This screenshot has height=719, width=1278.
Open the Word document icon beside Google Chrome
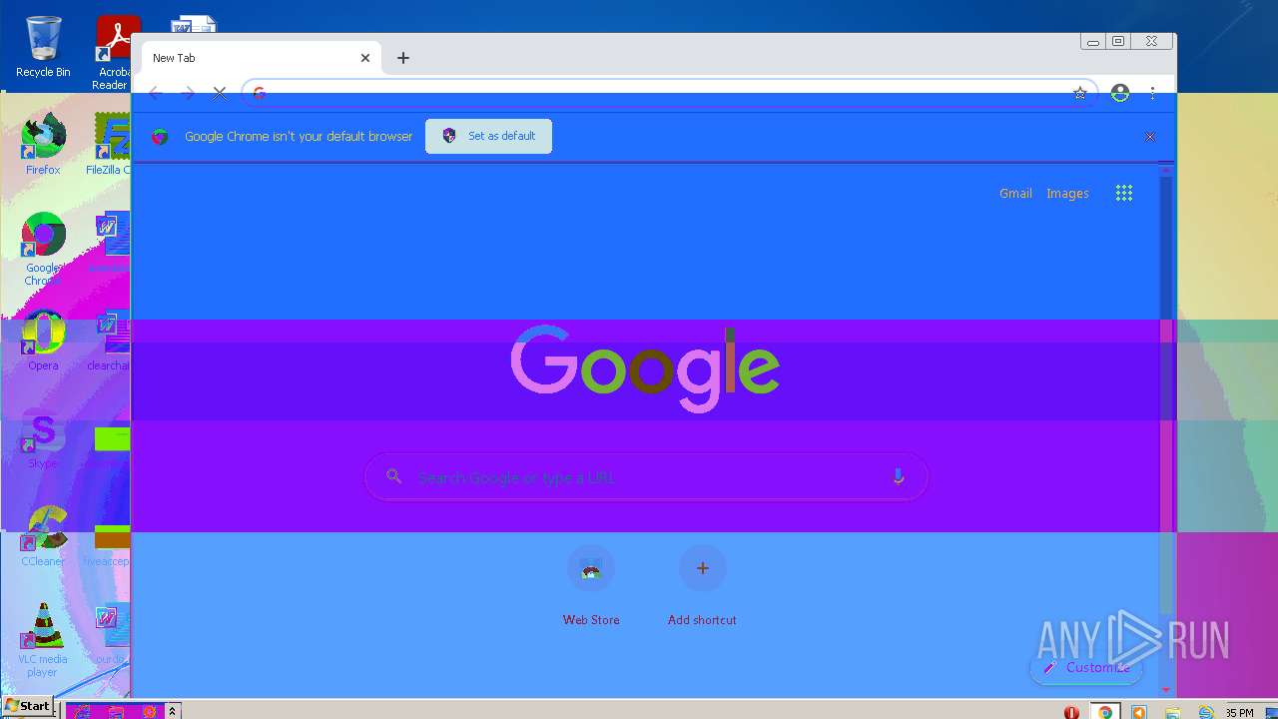coord(110,243)
